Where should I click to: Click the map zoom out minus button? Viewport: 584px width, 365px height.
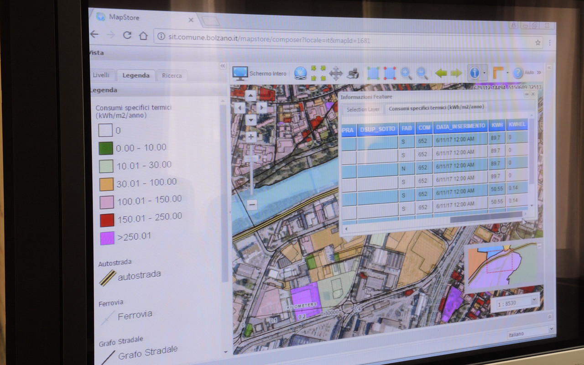tap(253, 204)
